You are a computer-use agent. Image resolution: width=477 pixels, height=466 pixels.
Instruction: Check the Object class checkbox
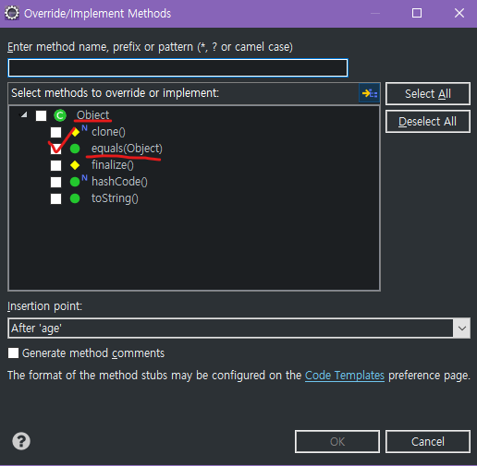[41, 116]
